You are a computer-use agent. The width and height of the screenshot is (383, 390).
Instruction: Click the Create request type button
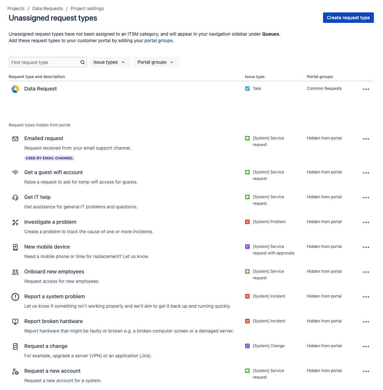pyautogui.click(x=348, y=18)
